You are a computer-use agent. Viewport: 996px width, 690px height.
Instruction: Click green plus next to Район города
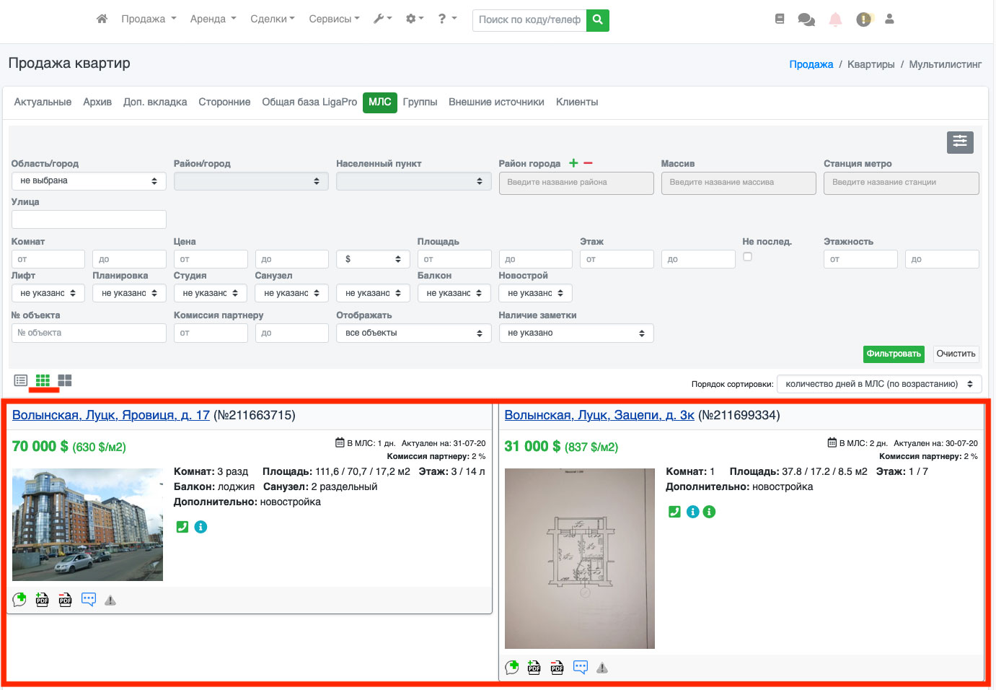coord(573,163)
